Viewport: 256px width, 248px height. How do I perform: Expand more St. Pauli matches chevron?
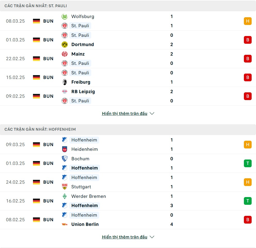(152, 113)
